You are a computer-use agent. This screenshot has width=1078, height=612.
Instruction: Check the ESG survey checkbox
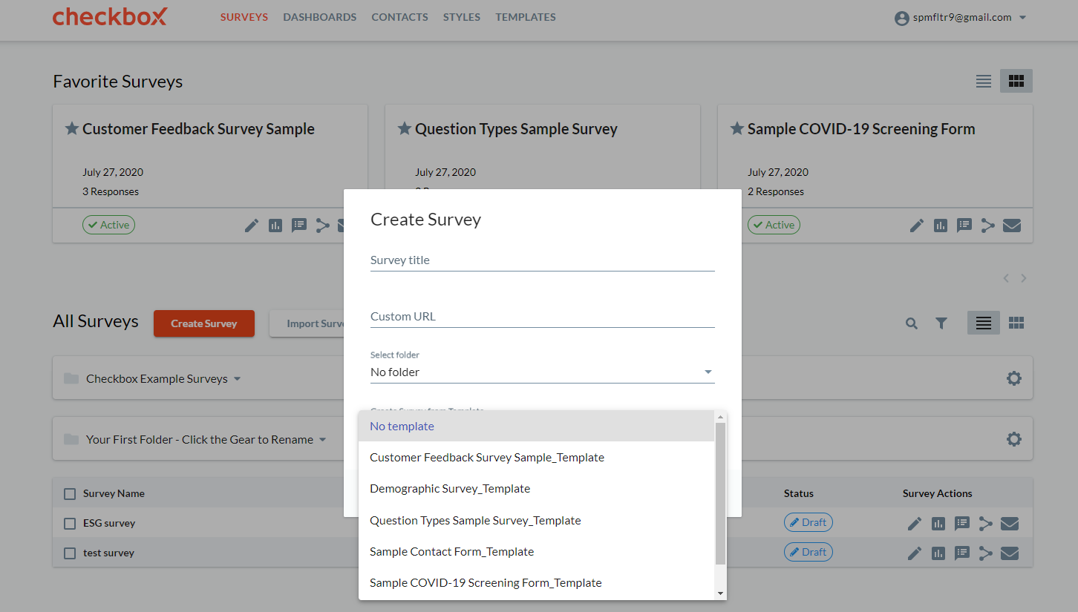[70, 524]
